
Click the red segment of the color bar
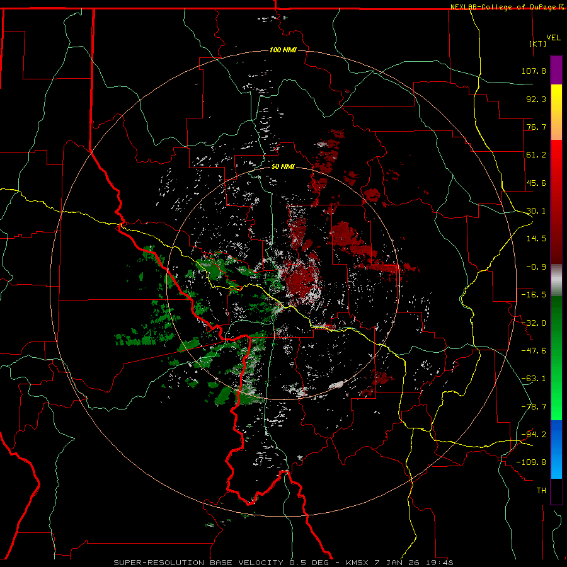tap(556, 202)
